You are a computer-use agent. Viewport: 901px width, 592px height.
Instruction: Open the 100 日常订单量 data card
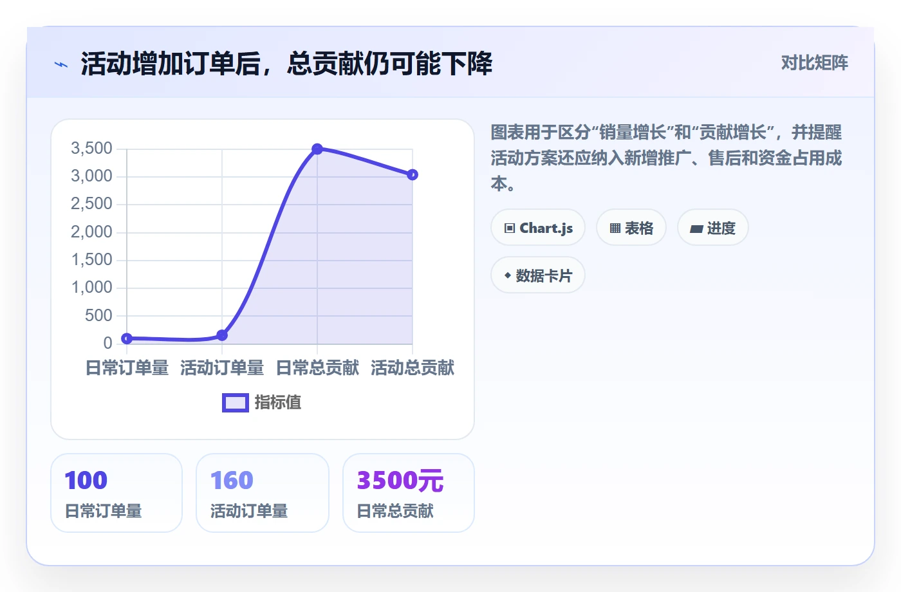point(116,493)
